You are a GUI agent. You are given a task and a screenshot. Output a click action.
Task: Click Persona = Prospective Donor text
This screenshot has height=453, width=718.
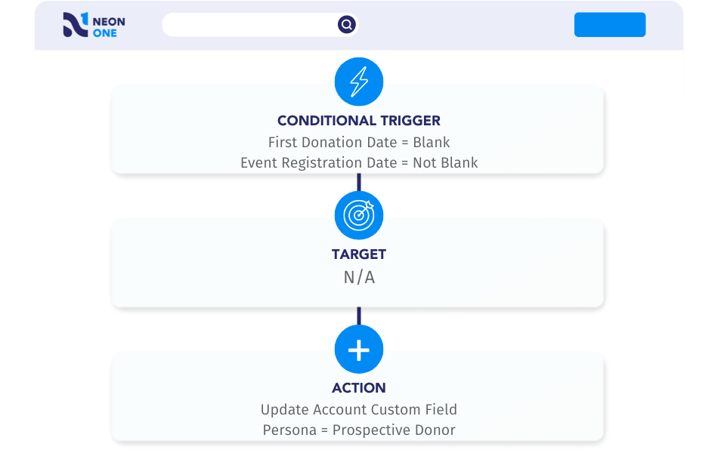(x=358, y=430)
